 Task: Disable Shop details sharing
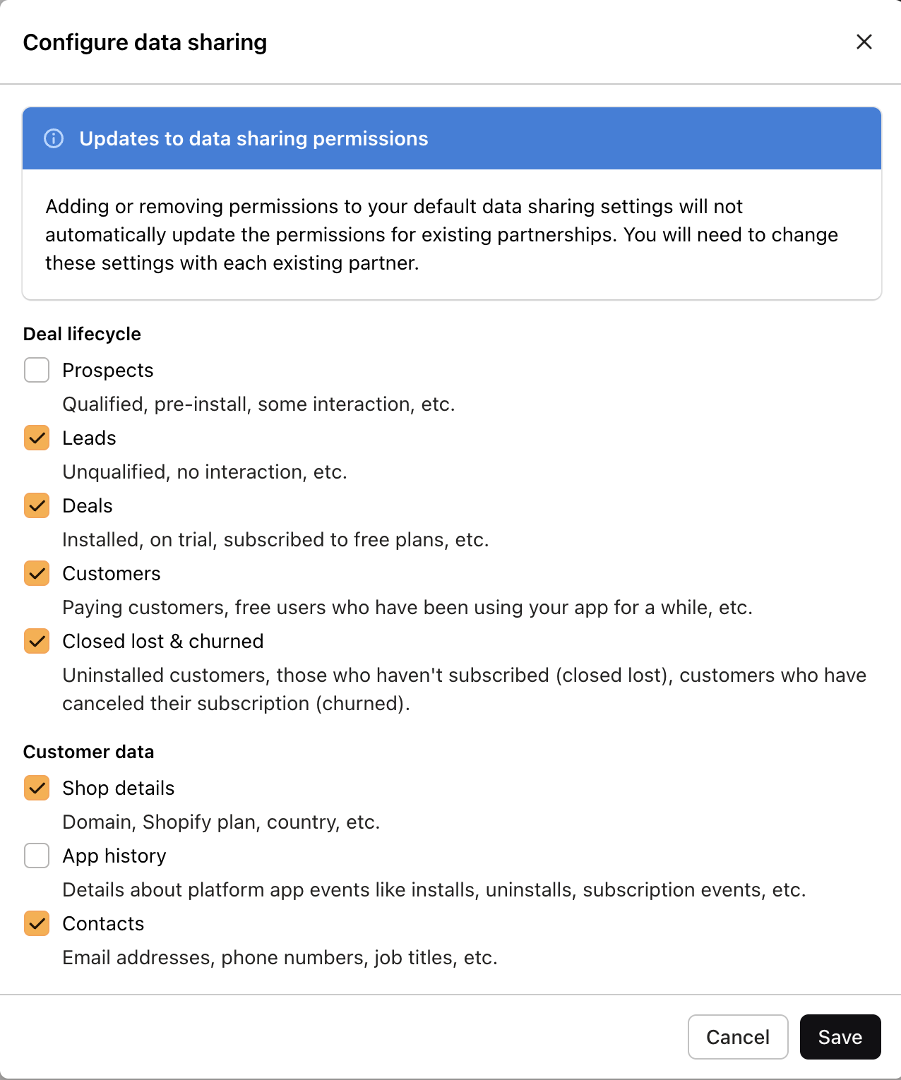click(36, 788)
